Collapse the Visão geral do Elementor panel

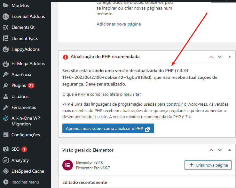tap(230, 150)
